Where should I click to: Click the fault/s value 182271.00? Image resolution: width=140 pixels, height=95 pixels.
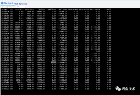click(x=40, y=22)
